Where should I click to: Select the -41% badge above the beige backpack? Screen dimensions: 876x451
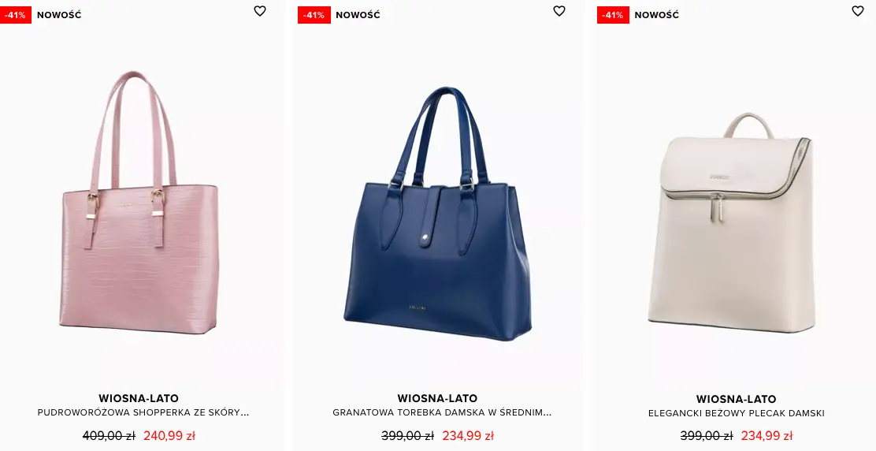coord(613,15)
